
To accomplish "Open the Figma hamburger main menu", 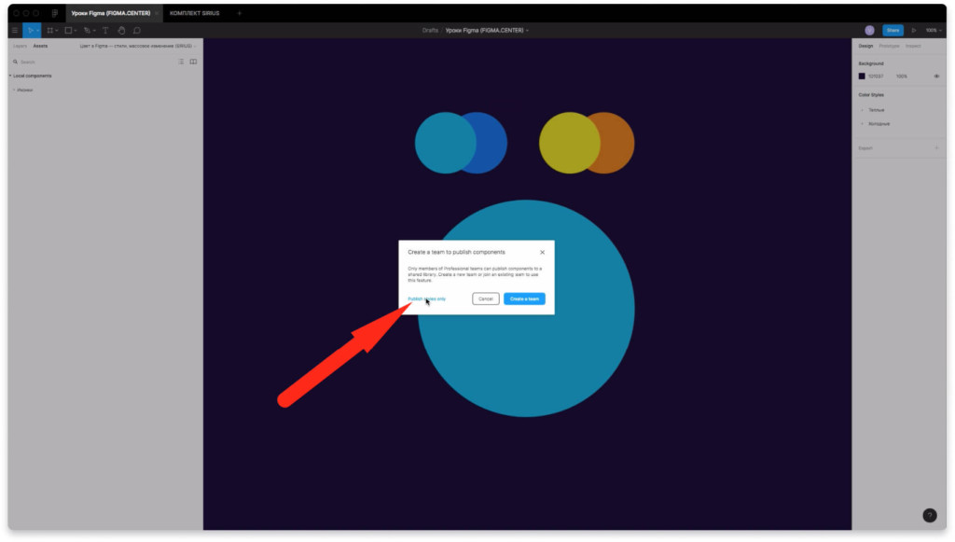I will (x=14, y=30).
